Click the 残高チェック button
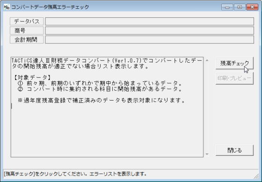The image size is (262, 182). [x=234, y=63]
